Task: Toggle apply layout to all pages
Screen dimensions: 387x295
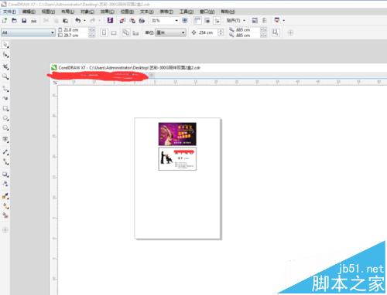Action: (x=126, y=32)
